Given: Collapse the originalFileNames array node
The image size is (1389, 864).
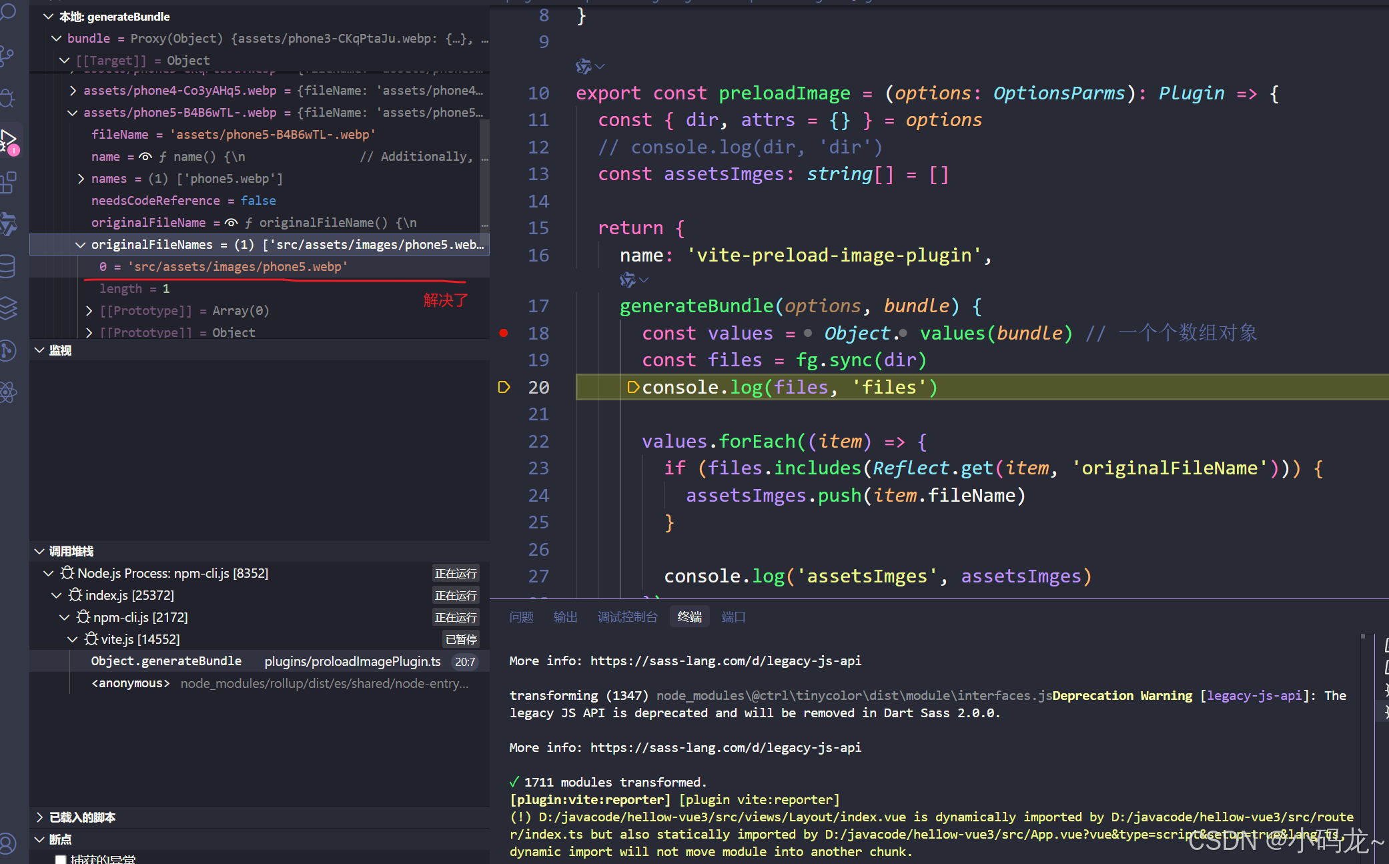Looking at the screenshot, I should point(80,245).
